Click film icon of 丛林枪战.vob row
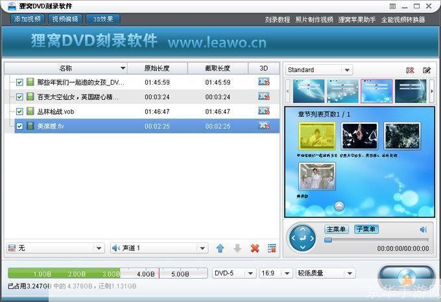This screenshot has width=441, height=302. (30, 111)
